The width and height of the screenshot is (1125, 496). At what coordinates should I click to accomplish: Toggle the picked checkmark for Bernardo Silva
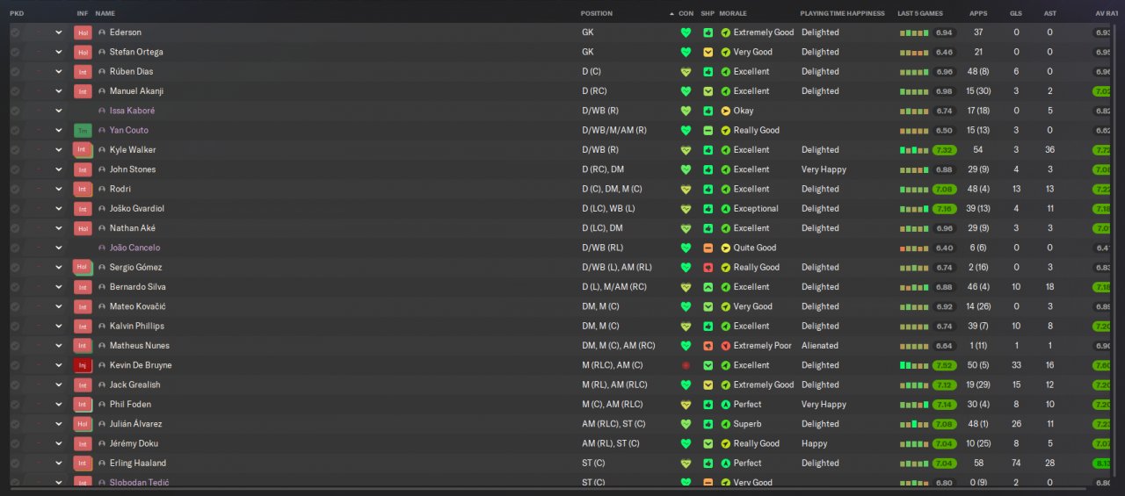(x=15, y=287)
